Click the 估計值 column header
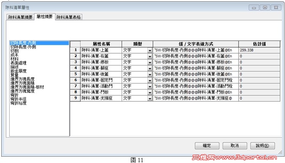This screenshot has height=163, width=285. [x=259, y=44]
